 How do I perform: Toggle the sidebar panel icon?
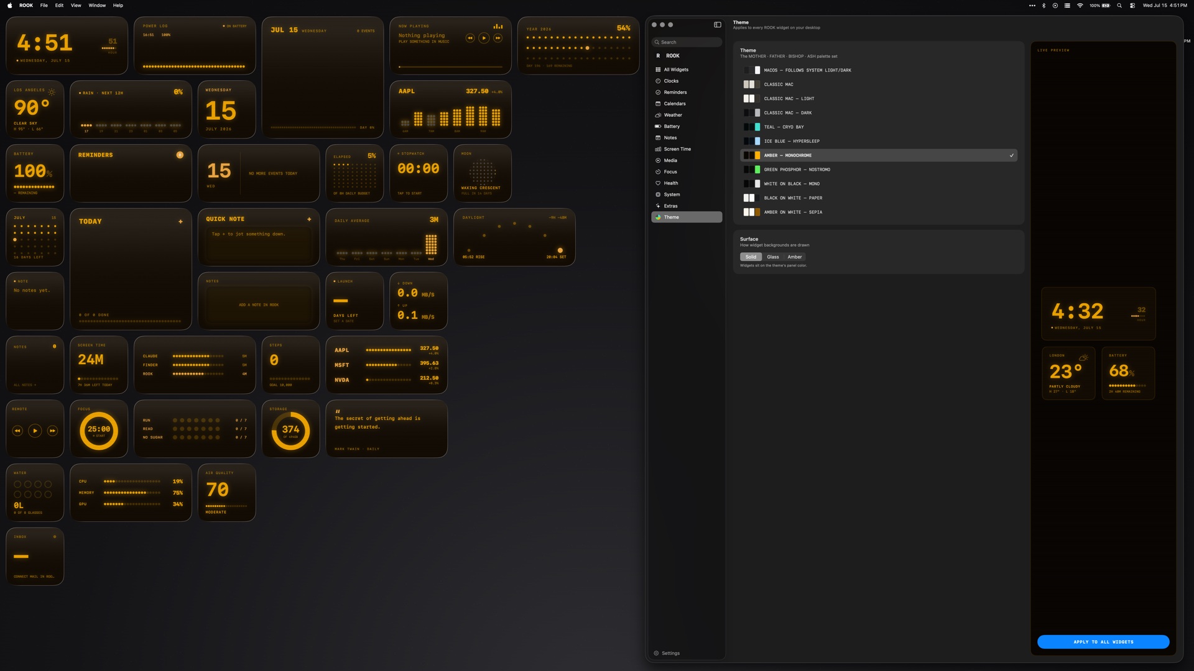[717, 25]
